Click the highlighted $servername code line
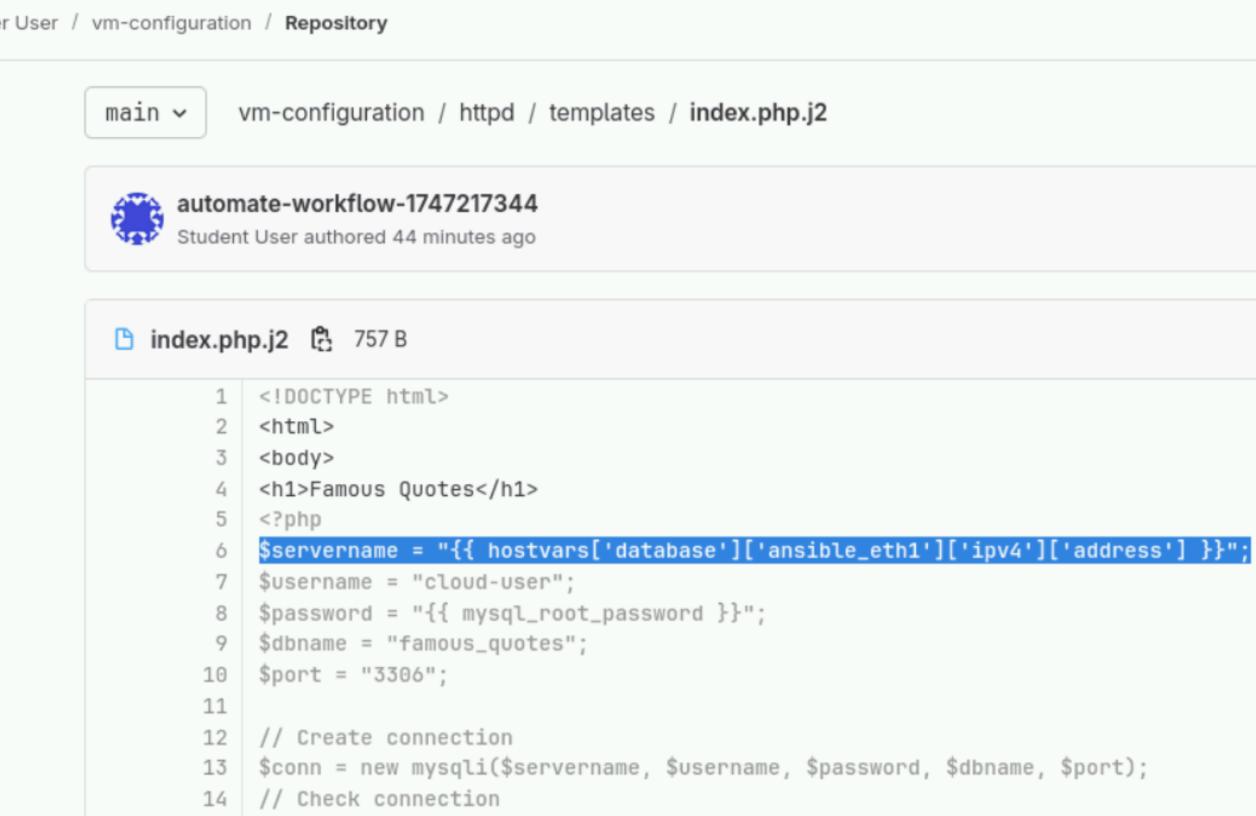The width and height of the screenshot is (1256, 816). (x=753, y=551)
